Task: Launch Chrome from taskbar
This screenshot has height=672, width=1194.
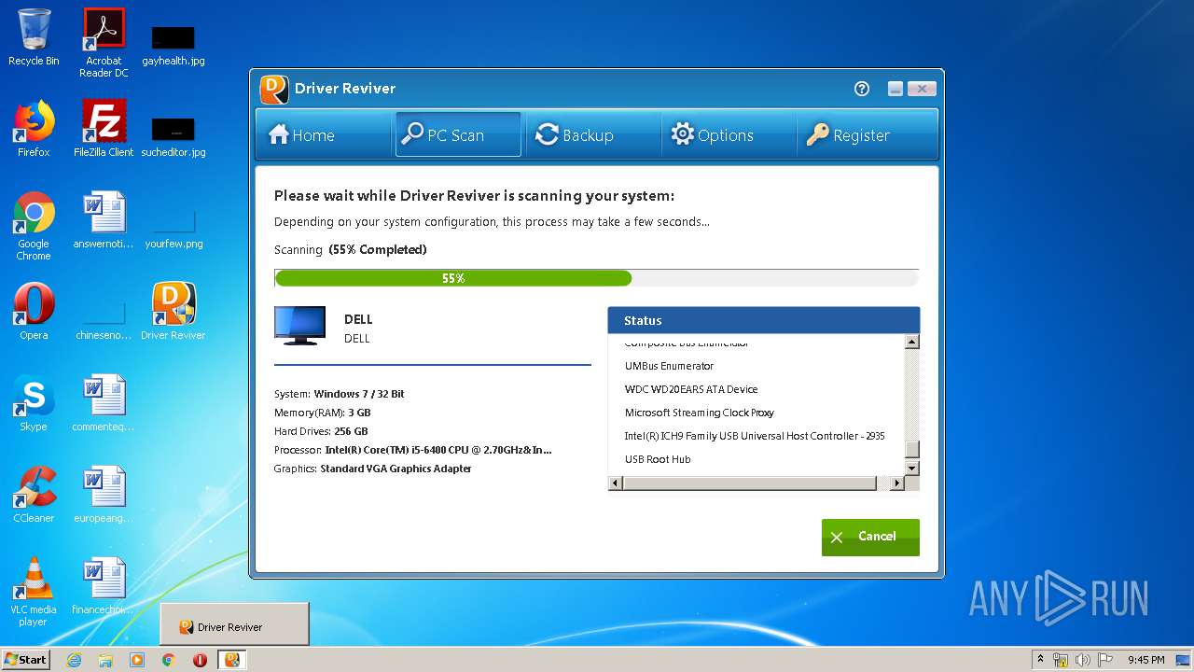Action: coord(169,660)
